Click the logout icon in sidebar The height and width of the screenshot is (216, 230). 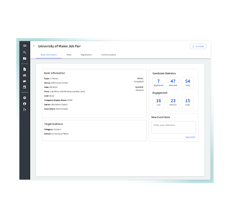click(25, 110)
